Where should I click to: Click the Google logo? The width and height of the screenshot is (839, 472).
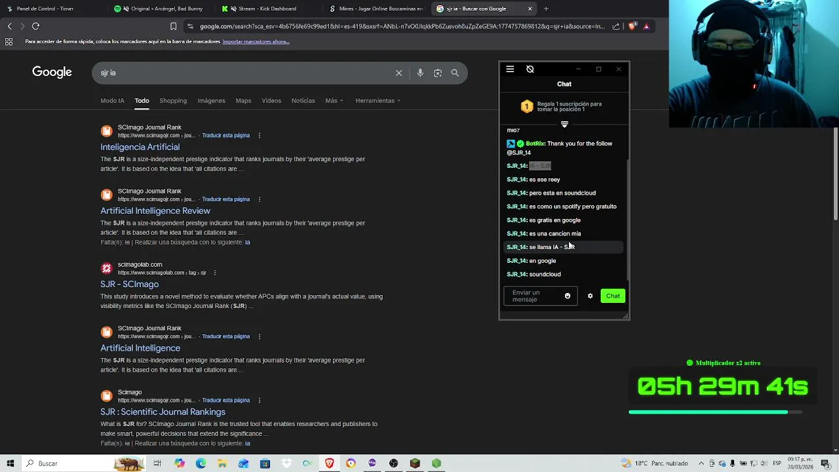click(52, 72)
